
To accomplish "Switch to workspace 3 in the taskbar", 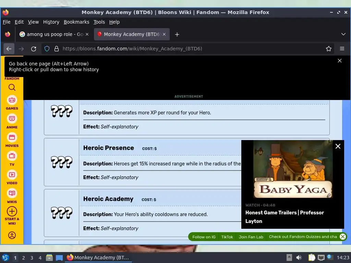I will pos(32,258).
